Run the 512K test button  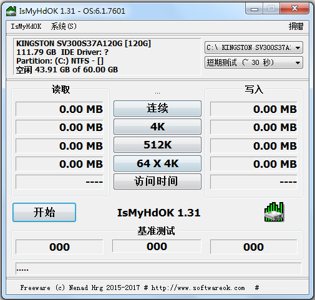tap(157, 145)
